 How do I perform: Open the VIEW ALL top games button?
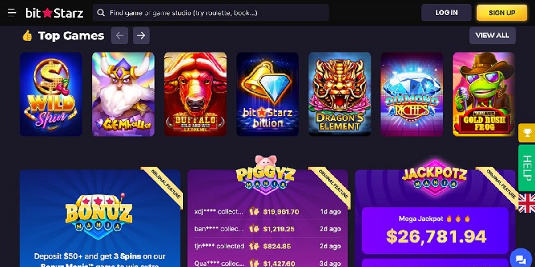pyautogui.click(x=492, y=36)
